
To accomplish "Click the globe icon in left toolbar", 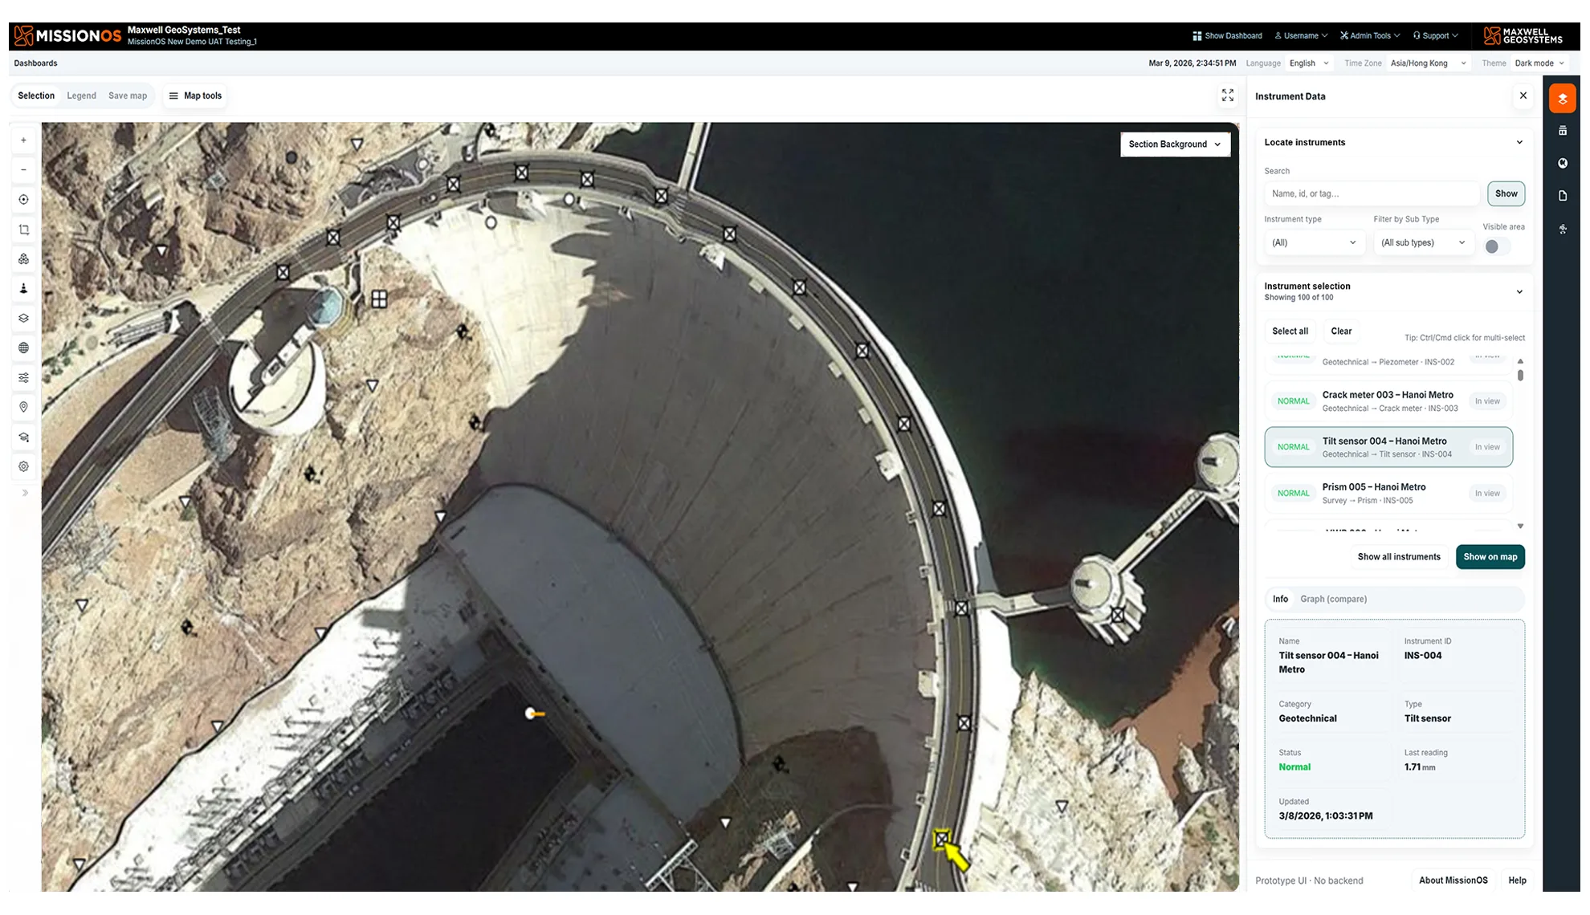I will pyautogui.click(x=23, y=348).
